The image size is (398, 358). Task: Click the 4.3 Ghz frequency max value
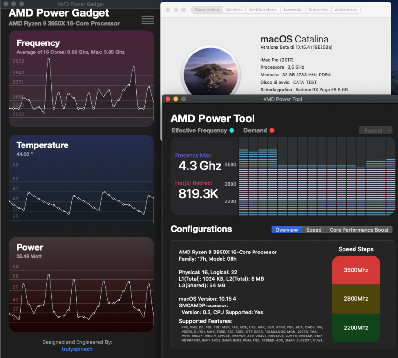(x=200, y=166)
